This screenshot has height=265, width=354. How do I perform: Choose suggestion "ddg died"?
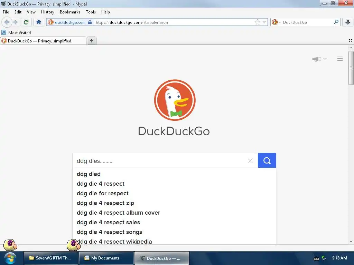[174, 174]
